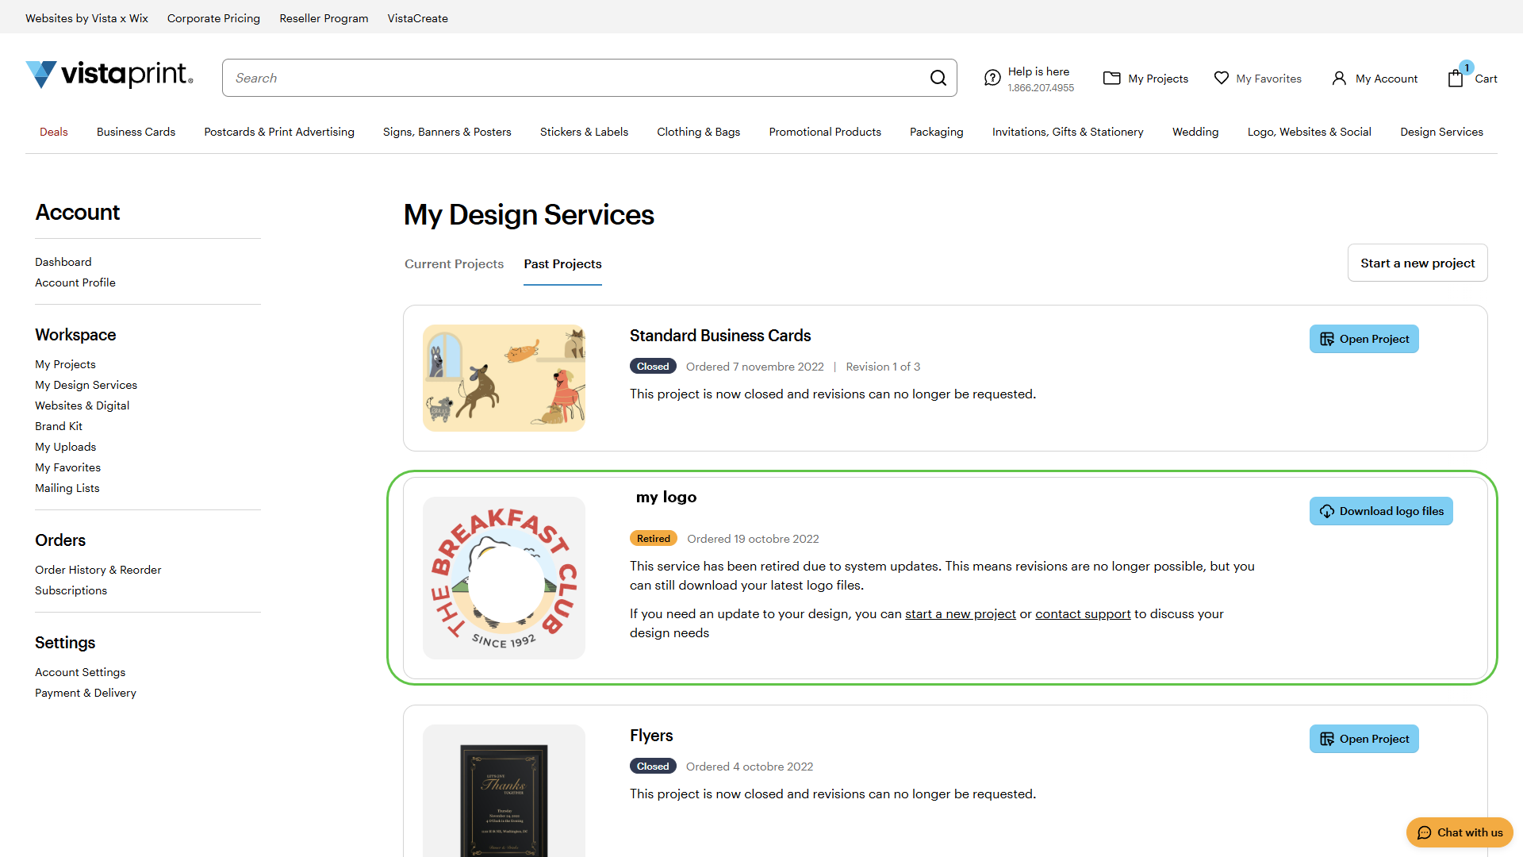
Task: Open My Projects in Workspace sidebar
Action: (x=65, y=364)
